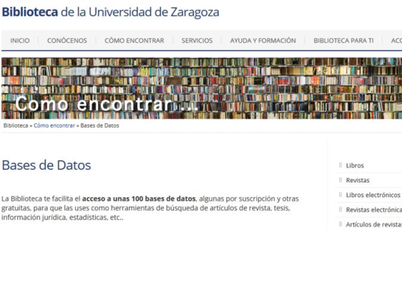Click the bullet icon beside Artículos de revistas
The image size is (402, 301).
pyautogui.click(x=340, y=224)
